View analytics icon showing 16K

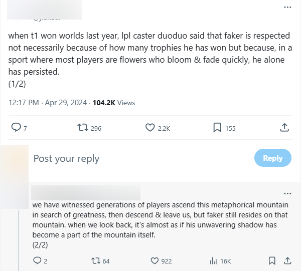213,260
